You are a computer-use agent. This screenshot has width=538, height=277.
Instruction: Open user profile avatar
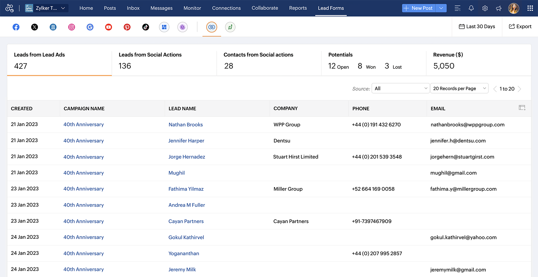click(x=514, y=8)
